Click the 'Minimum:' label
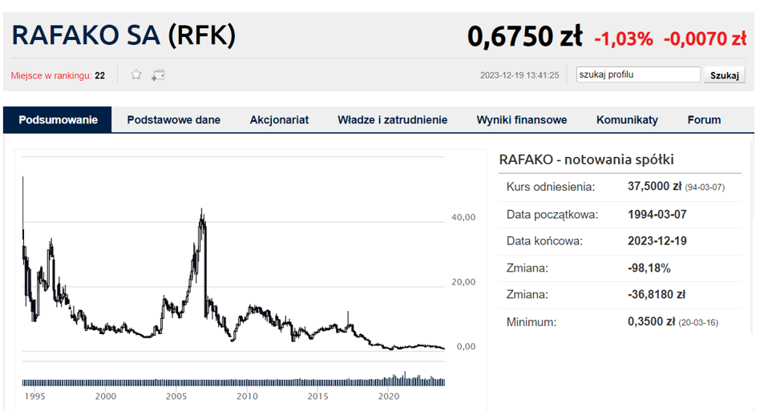The image size is (760, 411). click(x=532, y=322)
